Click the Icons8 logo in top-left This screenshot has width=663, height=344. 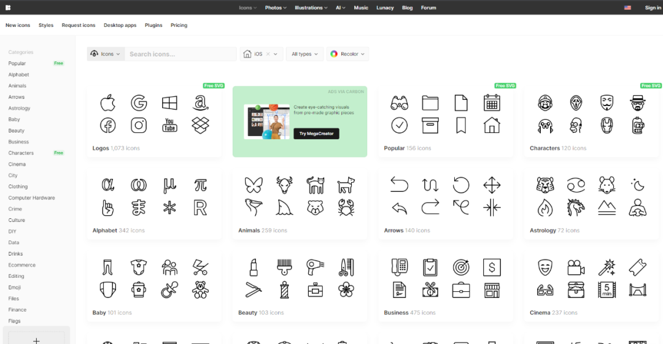click(x=8, y=7)
